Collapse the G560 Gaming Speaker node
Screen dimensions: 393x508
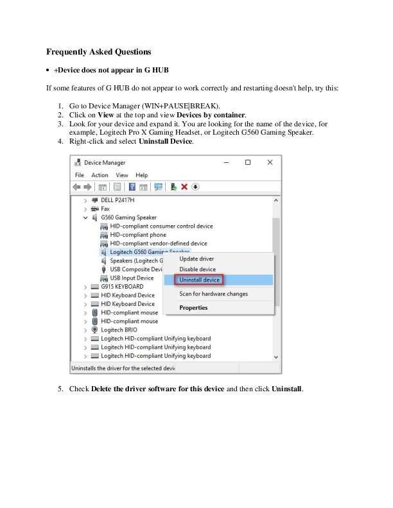(85, 217)
